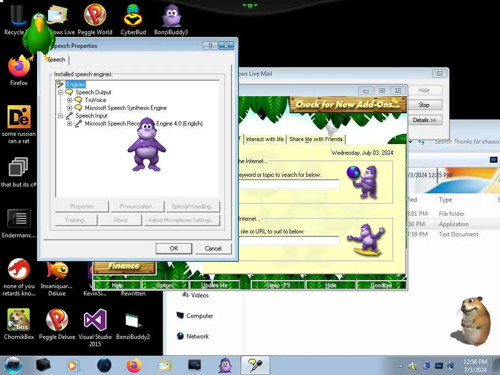Click the green parrot character
Viewport: 500px width, 375px height.
(39, 36)
